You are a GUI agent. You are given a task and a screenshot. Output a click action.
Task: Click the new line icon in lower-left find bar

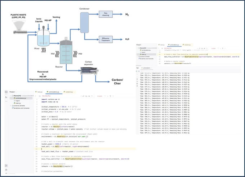click(x=83, y=96)
